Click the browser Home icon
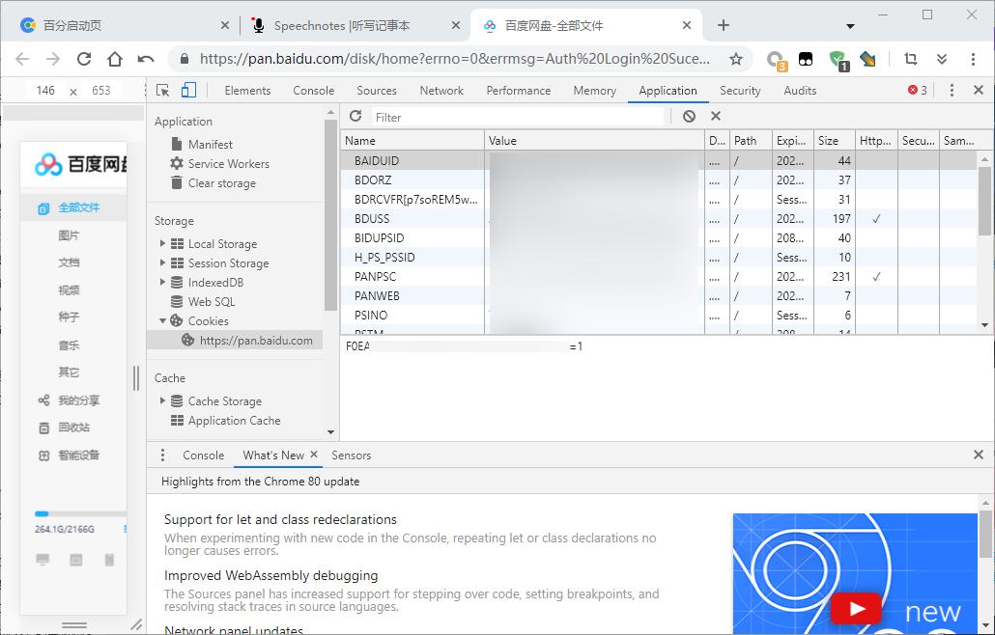This screenshot has height=635, width=995. (x=115, y=58)
